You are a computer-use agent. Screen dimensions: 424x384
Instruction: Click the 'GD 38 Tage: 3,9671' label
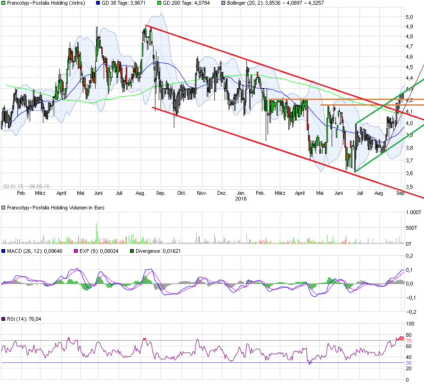click(123, 3)
